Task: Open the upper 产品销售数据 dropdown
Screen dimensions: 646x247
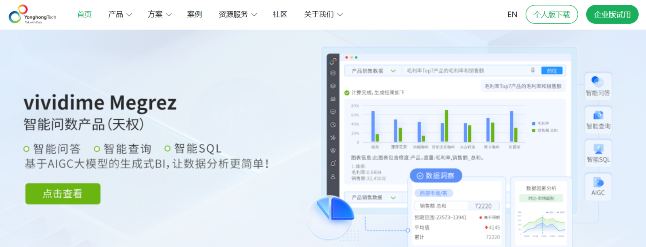Action: pos(373,71)
